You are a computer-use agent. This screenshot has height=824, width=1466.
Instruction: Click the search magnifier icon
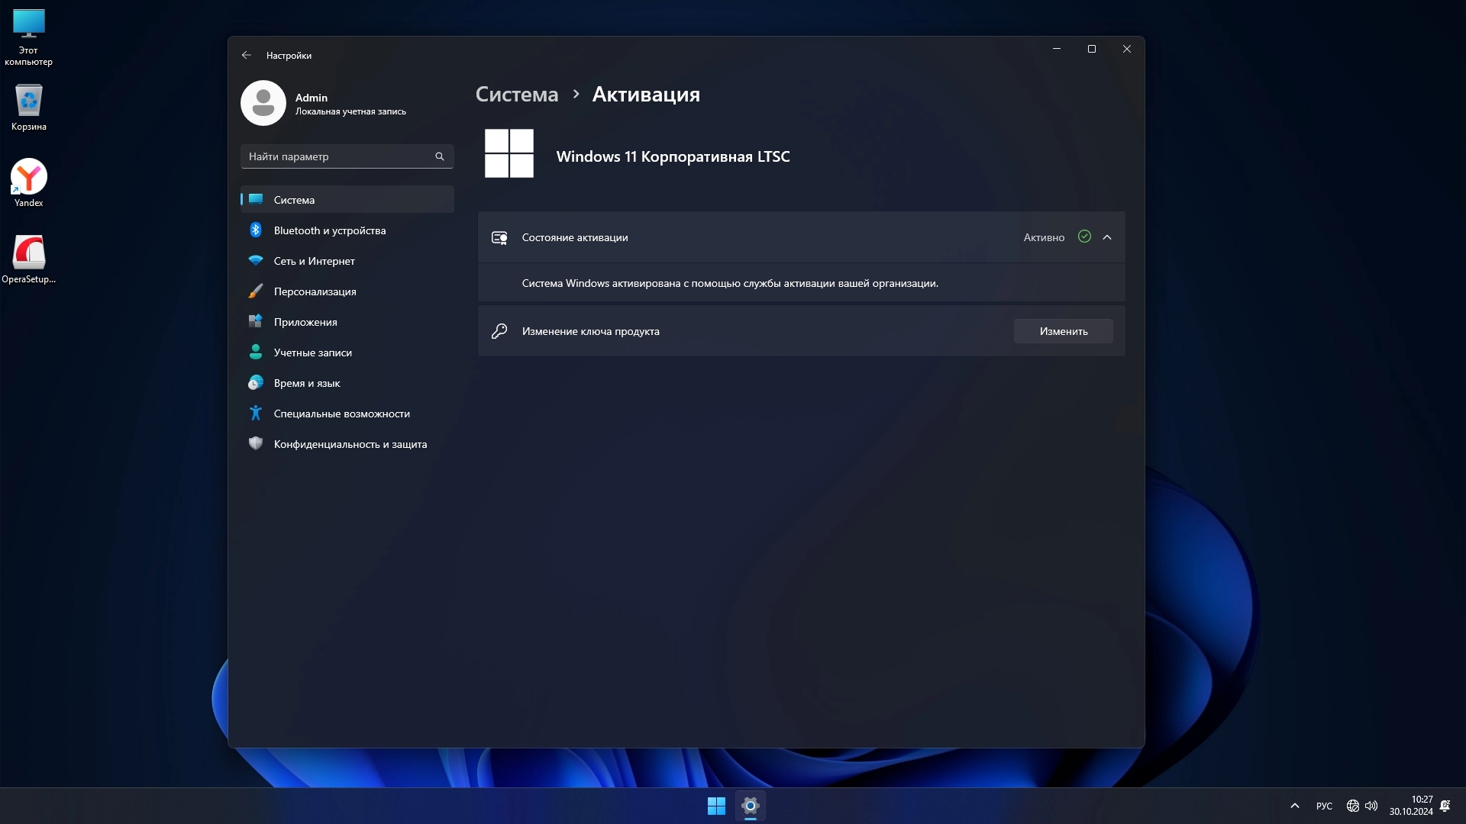tap(440, 156)
